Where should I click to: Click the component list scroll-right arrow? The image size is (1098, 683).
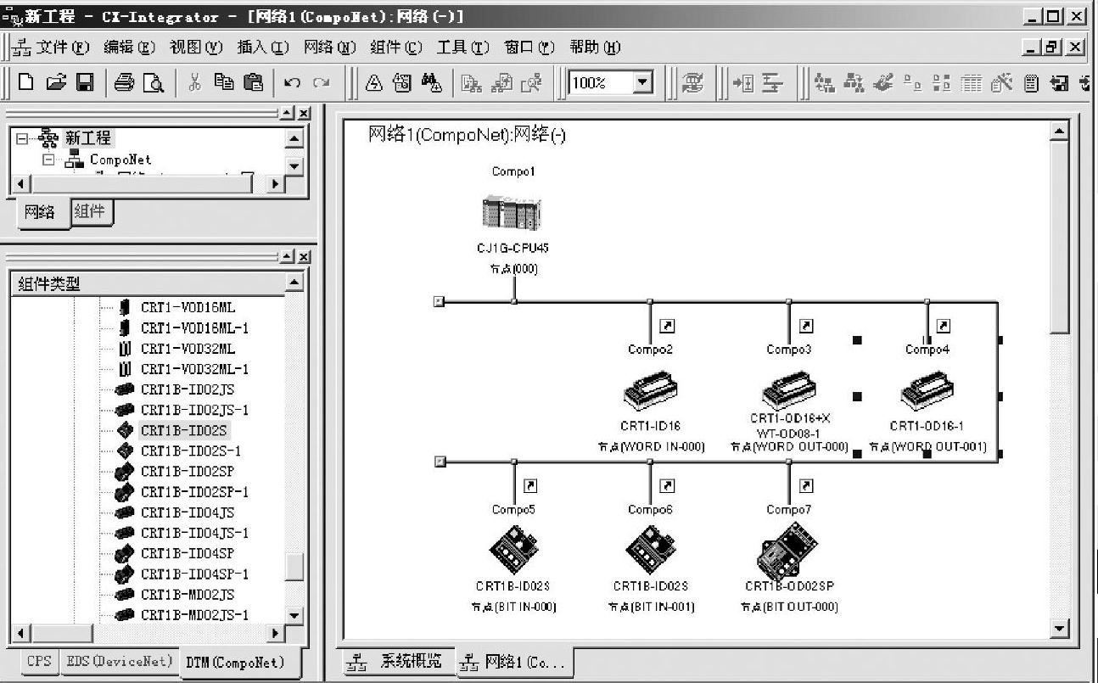click(x=276, y=634)
